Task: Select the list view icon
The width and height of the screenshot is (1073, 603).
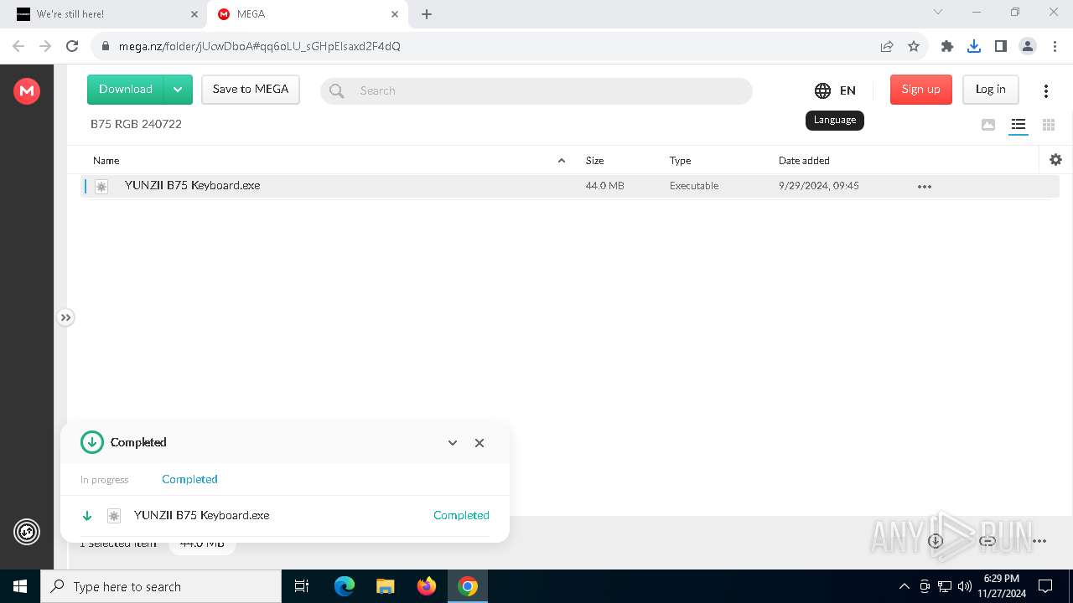Action: pos(1019,125)
